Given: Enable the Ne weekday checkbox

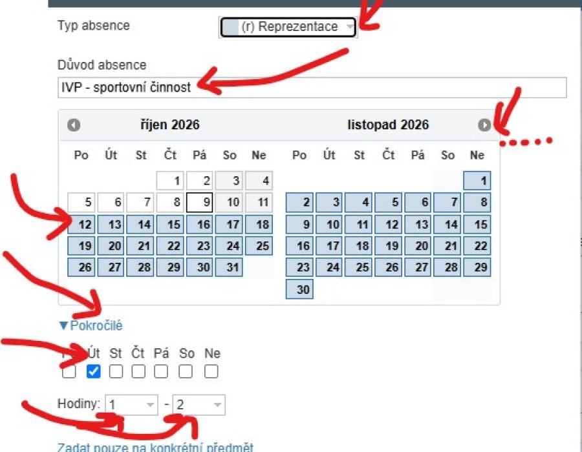Looking at the screenshot, I should click(211, 371).
